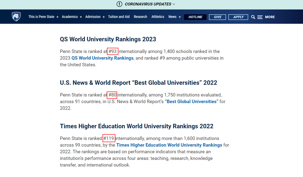Screen dimensions: 303x177
Task: Click the Penn State lion shield logo
Action: [x=16, y=17]
